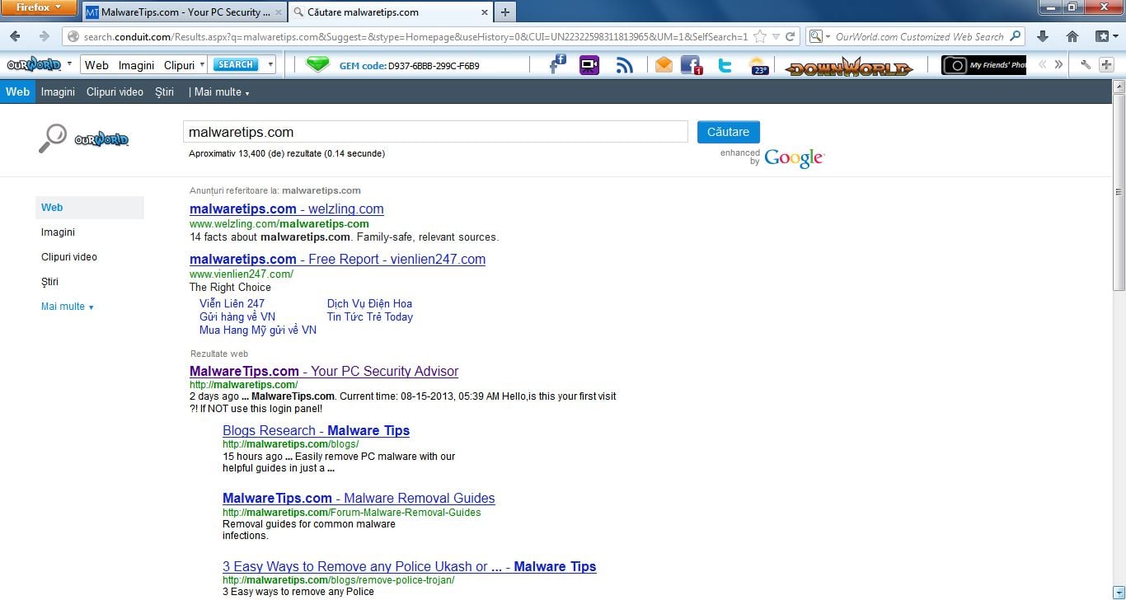Bookmark this page with the star icon

pos(760,36)
